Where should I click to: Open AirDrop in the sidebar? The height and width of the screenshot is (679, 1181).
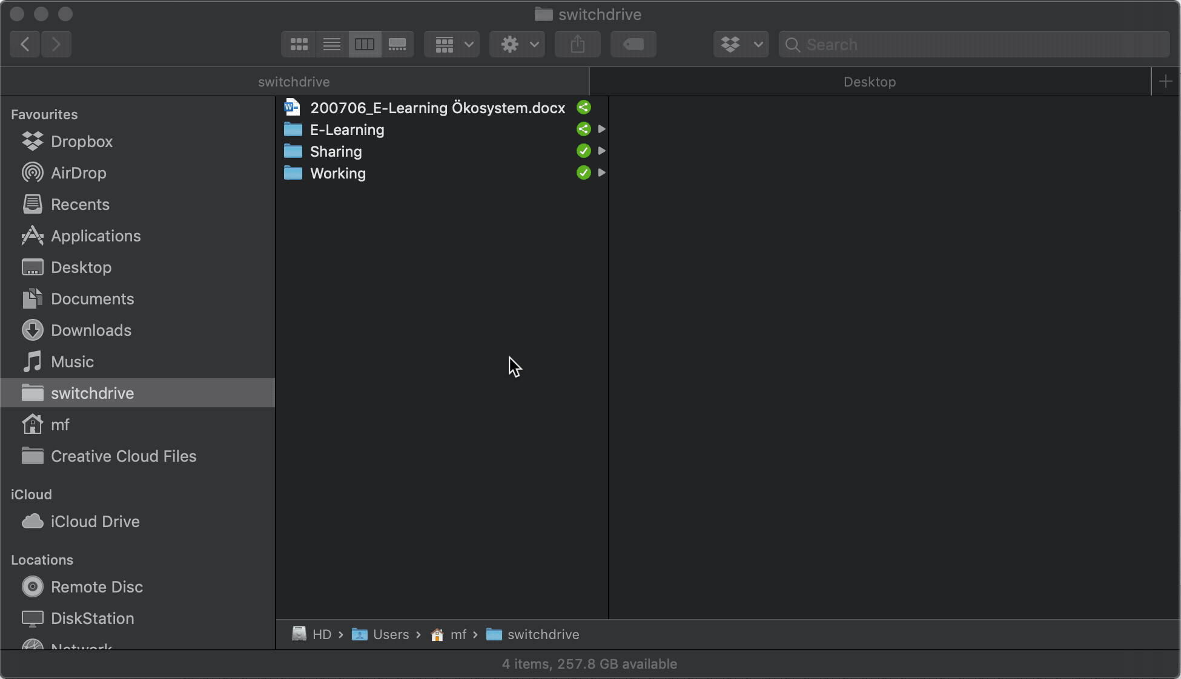(x=78, y=173)
